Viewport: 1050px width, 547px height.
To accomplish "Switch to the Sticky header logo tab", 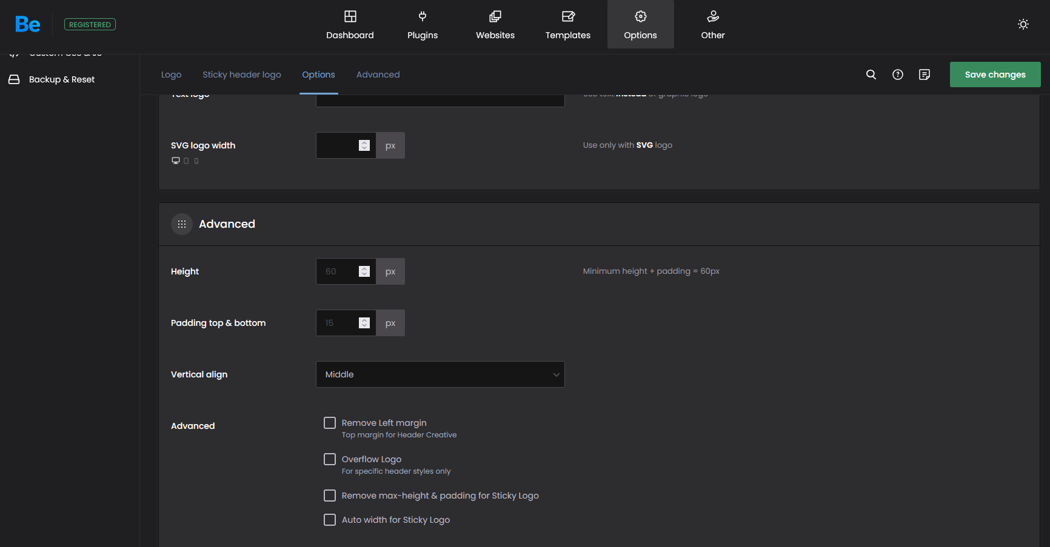I will coord(241,75).
